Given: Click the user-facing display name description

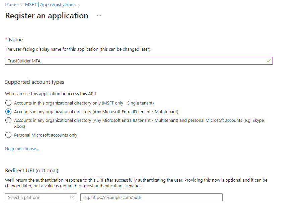Looking at the screenshot, I should pyautogui.click(x=78, y=49).
